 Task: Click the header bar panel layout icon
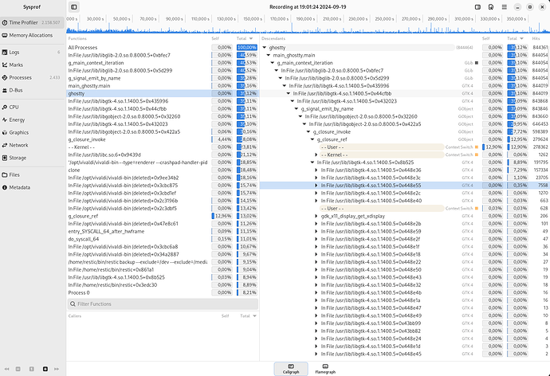coord(477,7)
